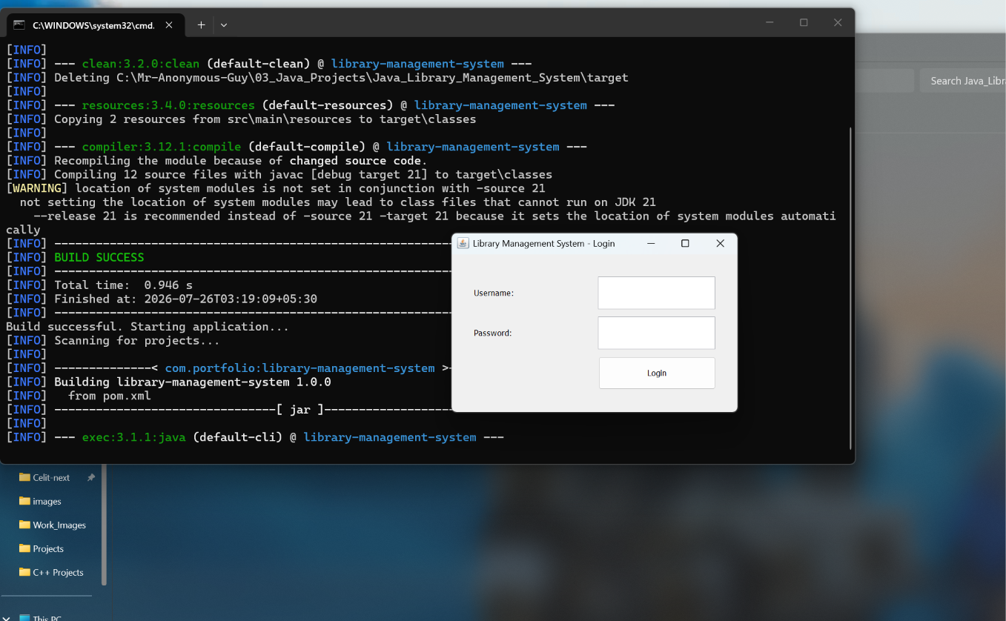
Task: Click the Password input field
Action: pyautogui.click(x=656, y=333)
